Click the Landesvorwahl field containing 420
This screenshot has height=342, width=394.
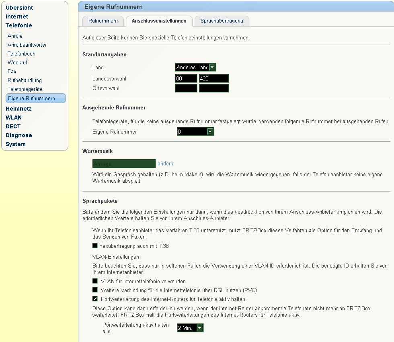(x=214, y=78)
